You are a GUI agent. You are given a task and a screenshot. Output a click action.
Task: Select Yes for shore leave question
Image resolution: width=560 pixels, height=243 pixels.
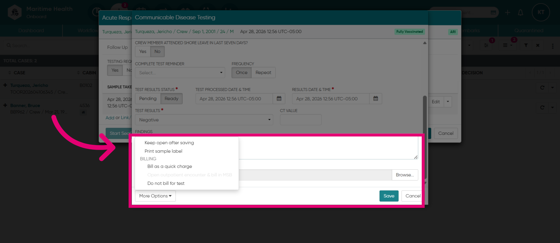pyautogui.click(x=143, y=51)
